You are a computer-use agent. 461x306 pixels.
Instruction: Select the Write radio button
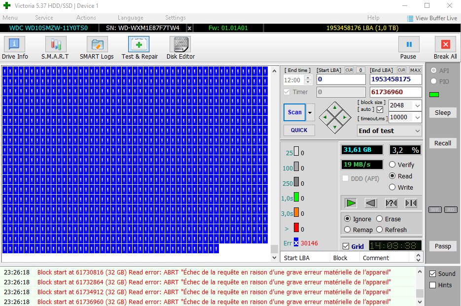392,187
